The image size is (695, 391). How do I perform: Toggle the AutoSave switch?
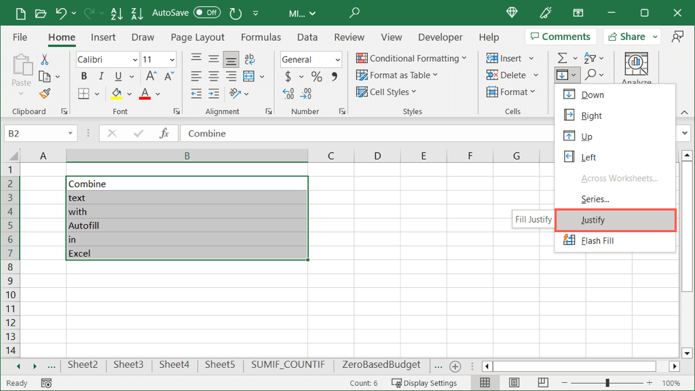click(x=207, y=13)
